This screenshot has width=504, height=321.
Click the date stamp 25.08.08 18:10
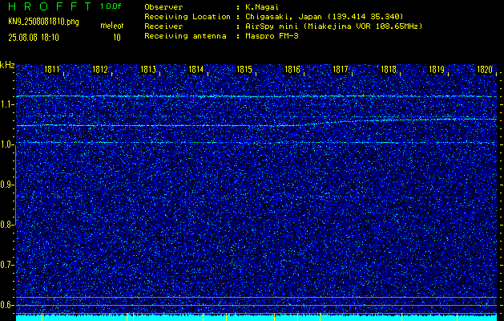pos(34,38)
